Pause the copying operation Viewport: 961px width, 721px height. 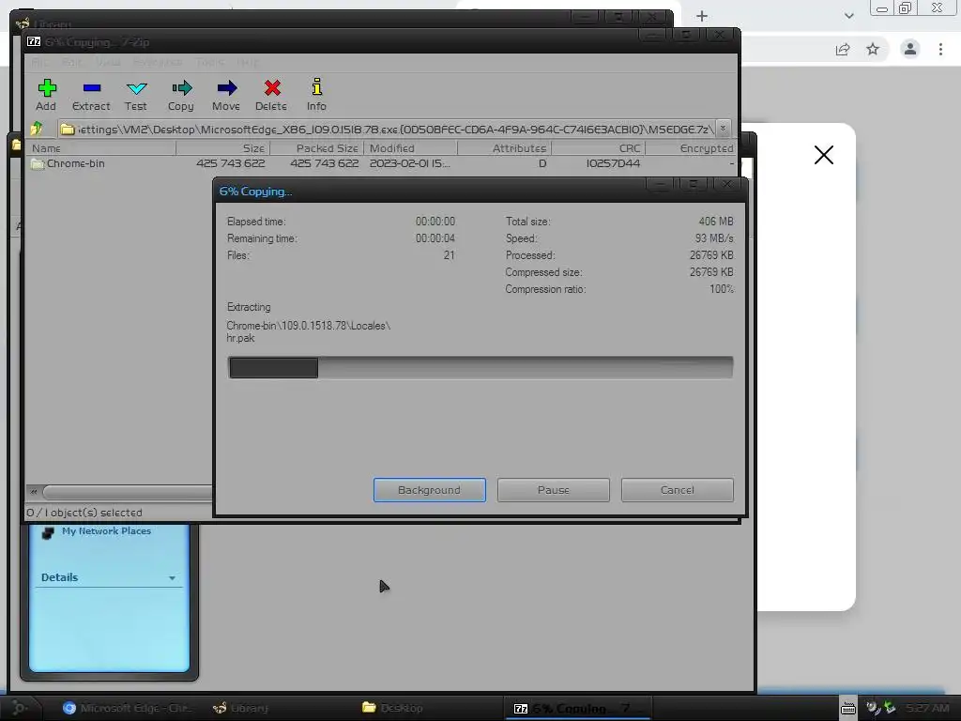[554, 490]
